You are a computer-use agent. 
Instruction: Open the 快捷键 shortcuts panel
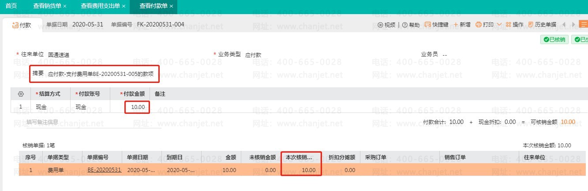427,25
